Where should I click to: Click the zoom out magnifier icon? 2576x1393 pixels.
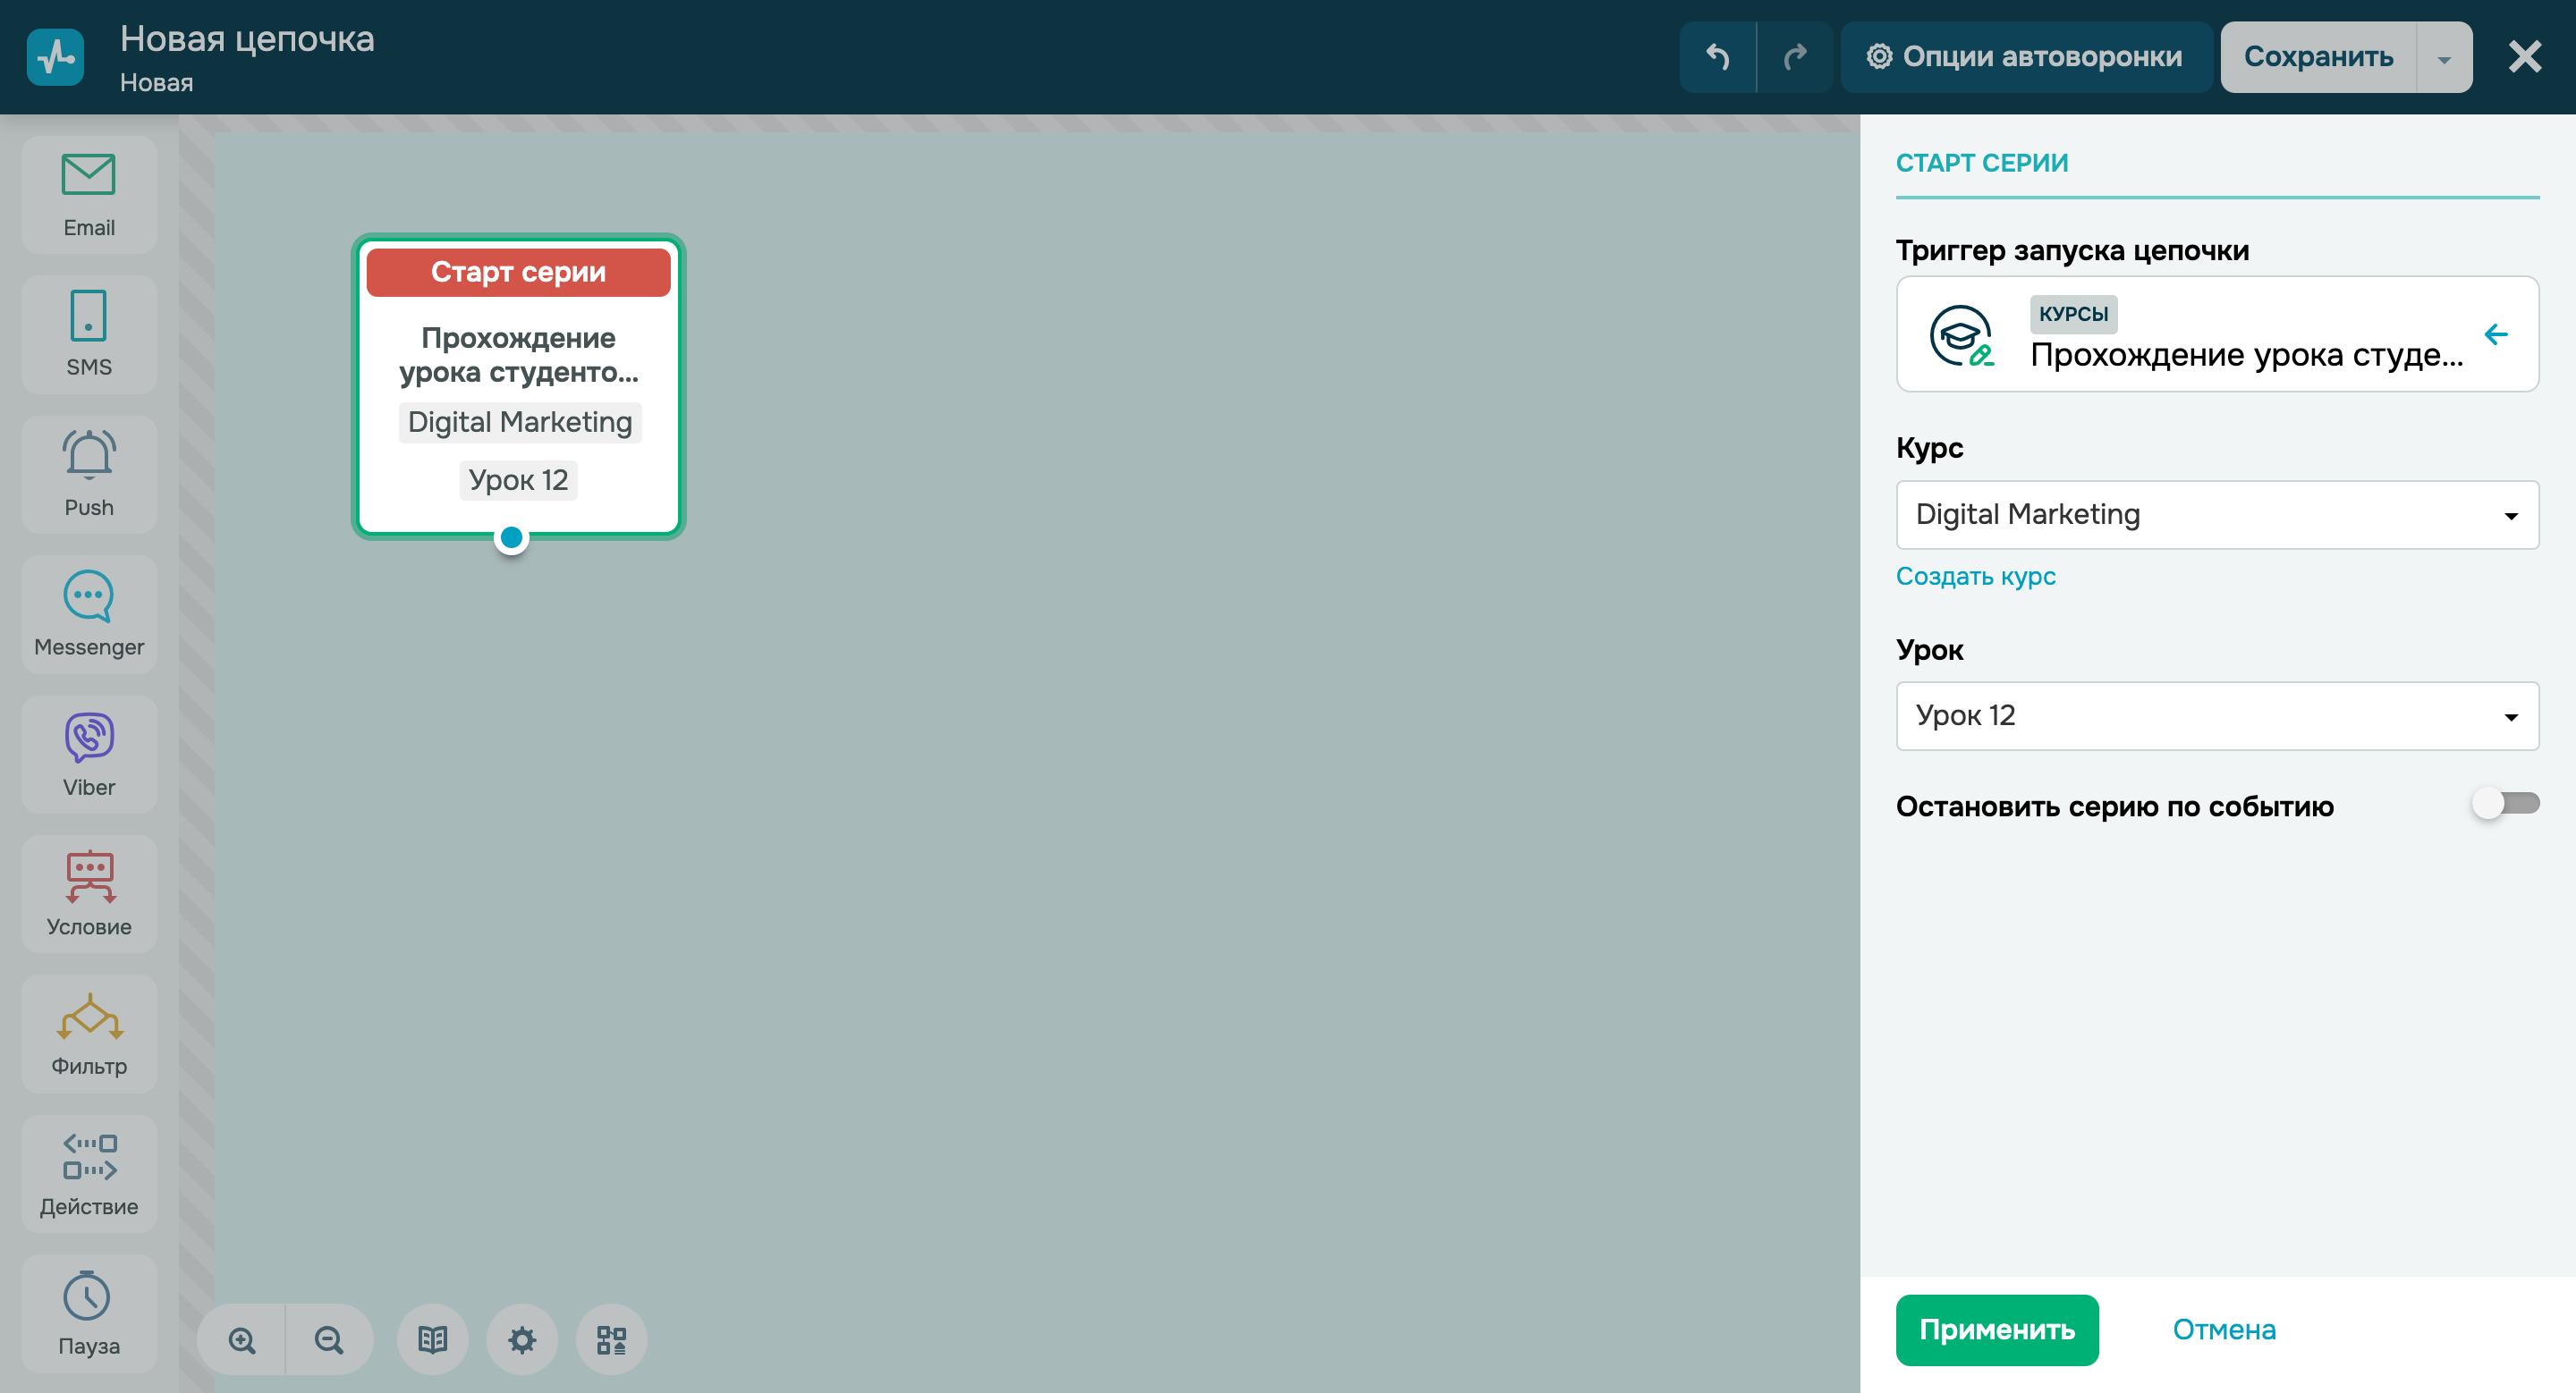tap(329, 1339)
